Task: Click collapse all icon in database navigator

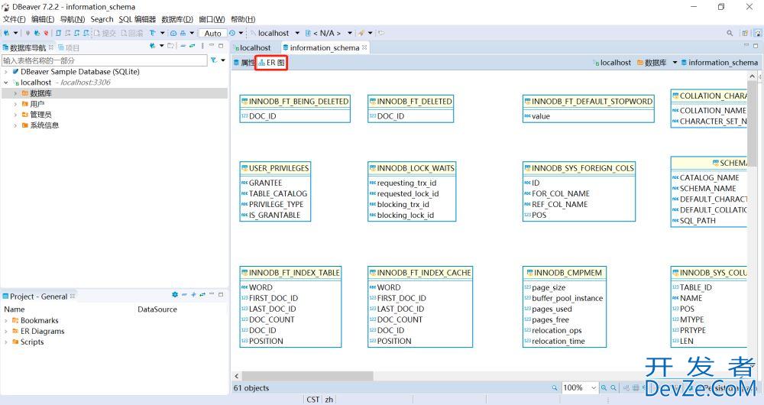Action: pyautogui.click(x=183, y=47)
